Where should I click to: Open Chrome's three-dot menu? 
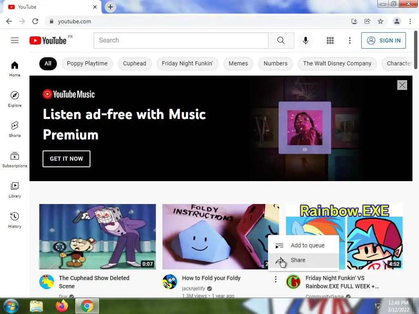click(410, 21)
